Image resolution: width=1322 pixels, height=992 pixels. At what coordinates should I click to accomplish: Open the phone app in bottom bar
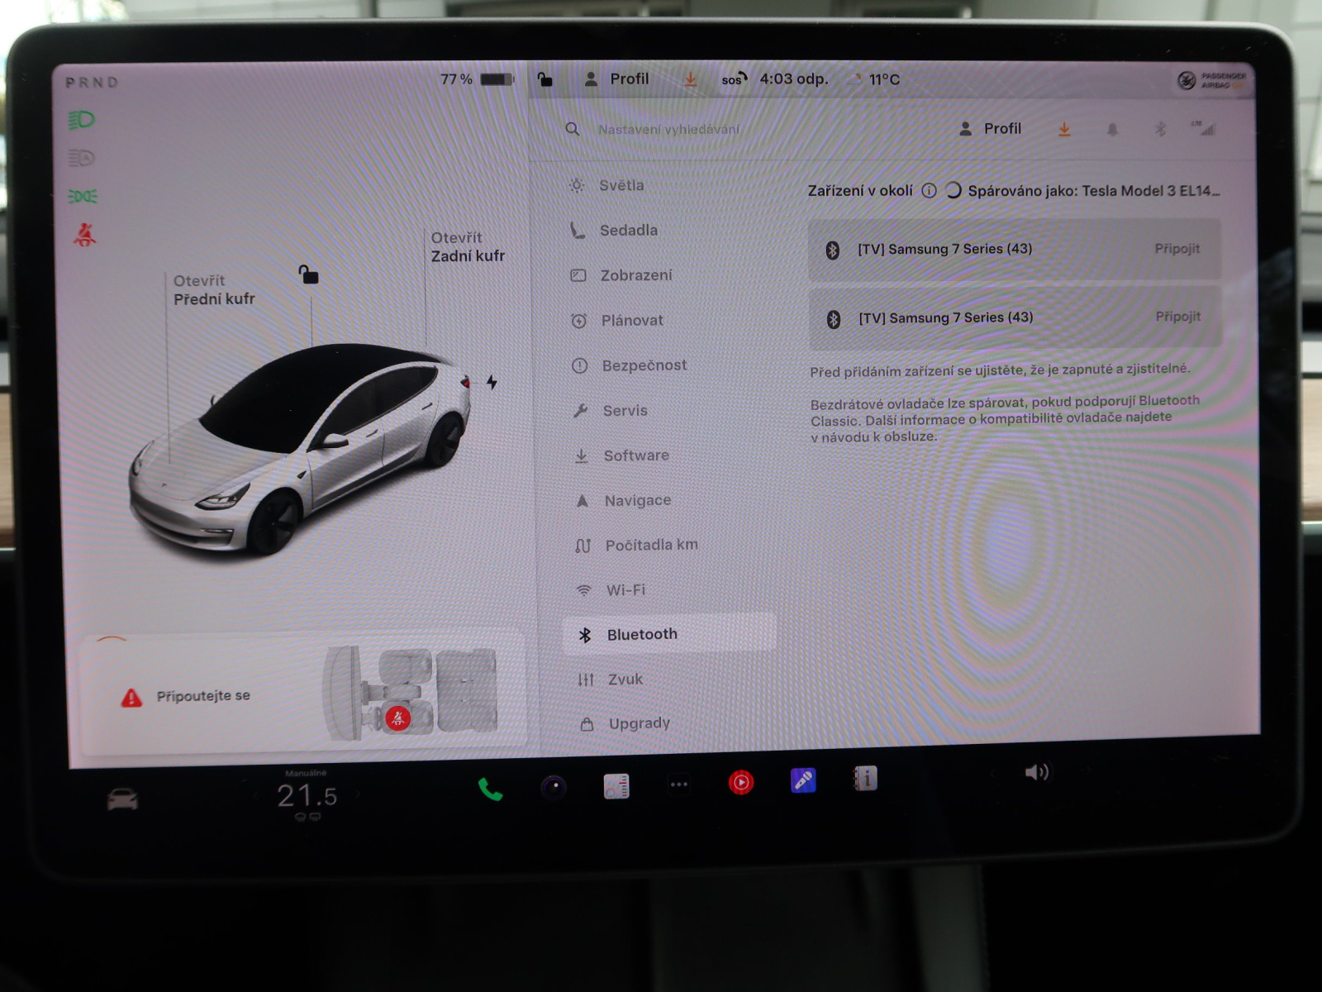[x=490, y=789]
